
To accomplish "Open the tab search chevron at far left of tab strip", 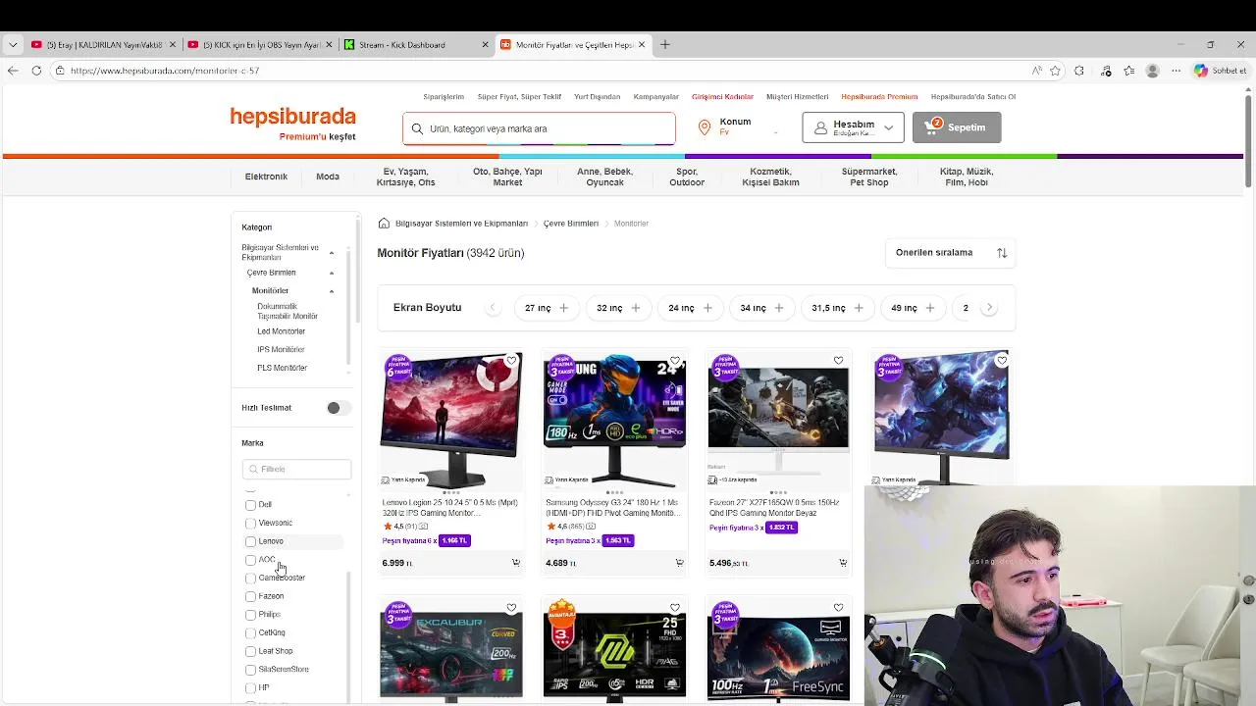I will point(12,44).
